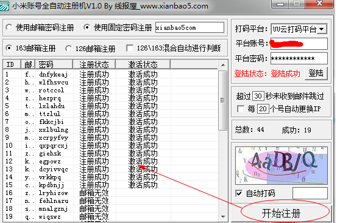Uncheck the 自动打码 checkbox
This screenshot has height=223, width=340.
239,193
